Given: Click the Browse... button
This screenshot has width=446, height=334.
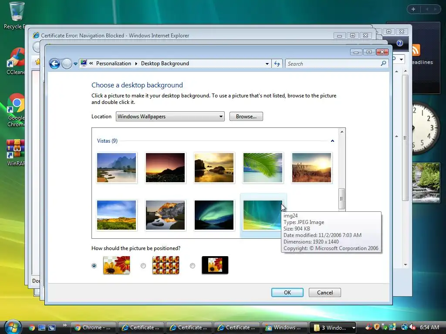Looking at the screenshot, I should [x=246, y=117].
